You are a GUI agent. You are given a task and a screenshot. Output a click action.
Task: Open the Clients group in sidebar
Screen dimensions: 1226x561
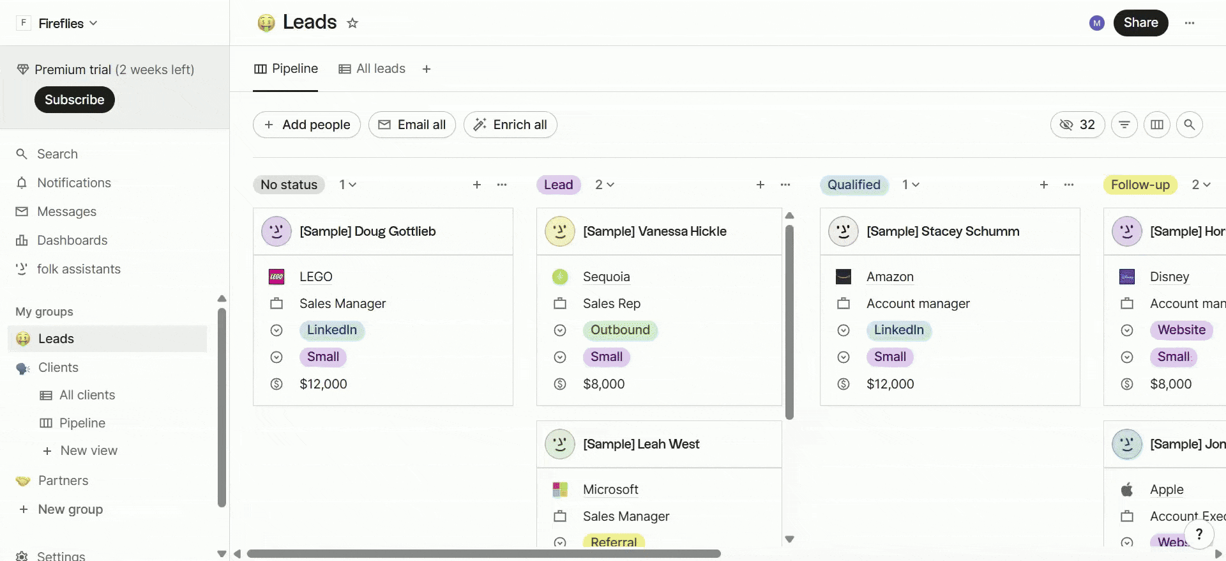click(58, 367)
